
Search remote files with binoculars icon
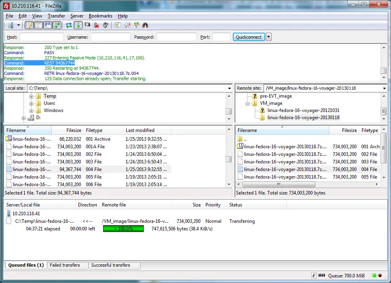tap(145, 25)
